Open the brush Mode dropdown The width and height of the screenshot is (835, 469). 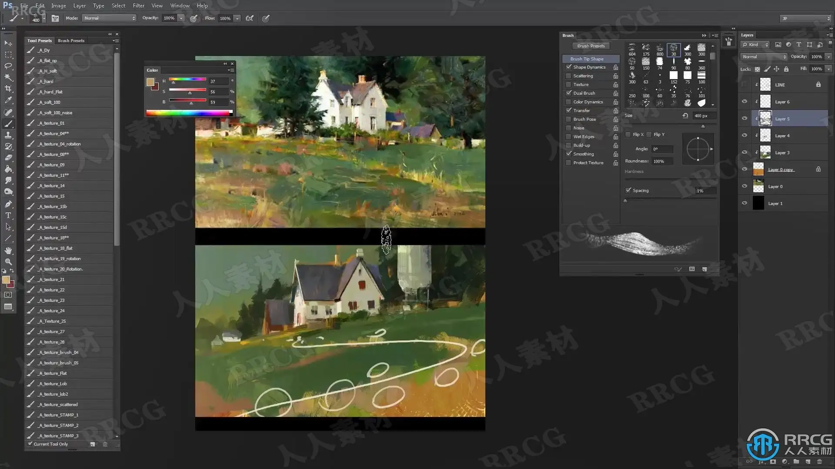[109, 18]
